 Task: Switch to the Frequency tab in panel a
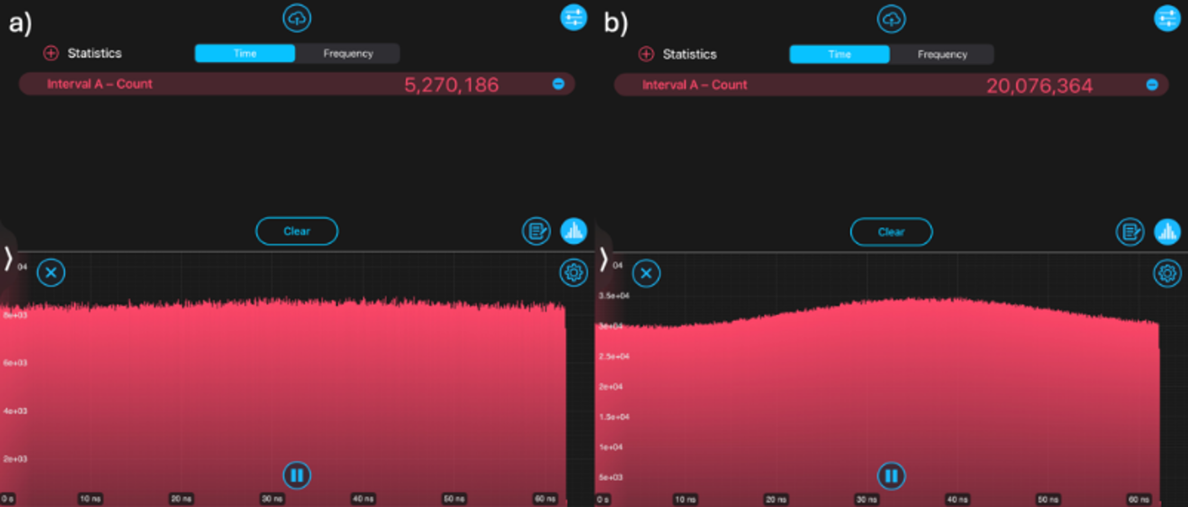pos(348,53)
